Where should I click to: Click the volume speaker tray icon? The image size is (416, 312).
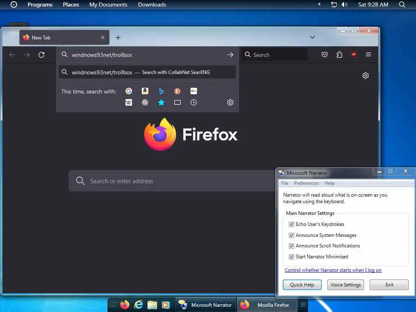[344, 4]
